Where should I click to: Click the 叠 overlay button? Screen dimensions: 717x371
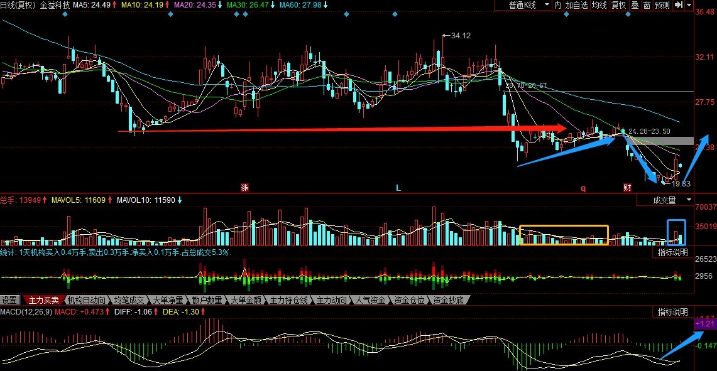point(635,6)
